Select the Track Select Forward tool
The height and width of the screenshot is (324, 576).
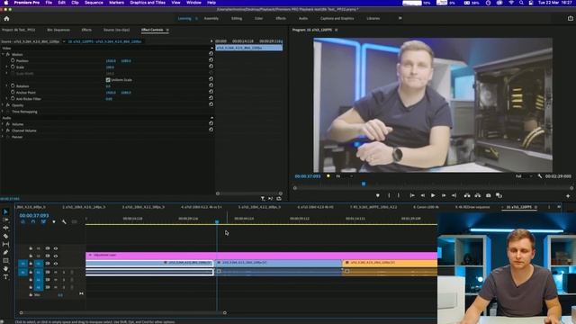pos(5,220)
